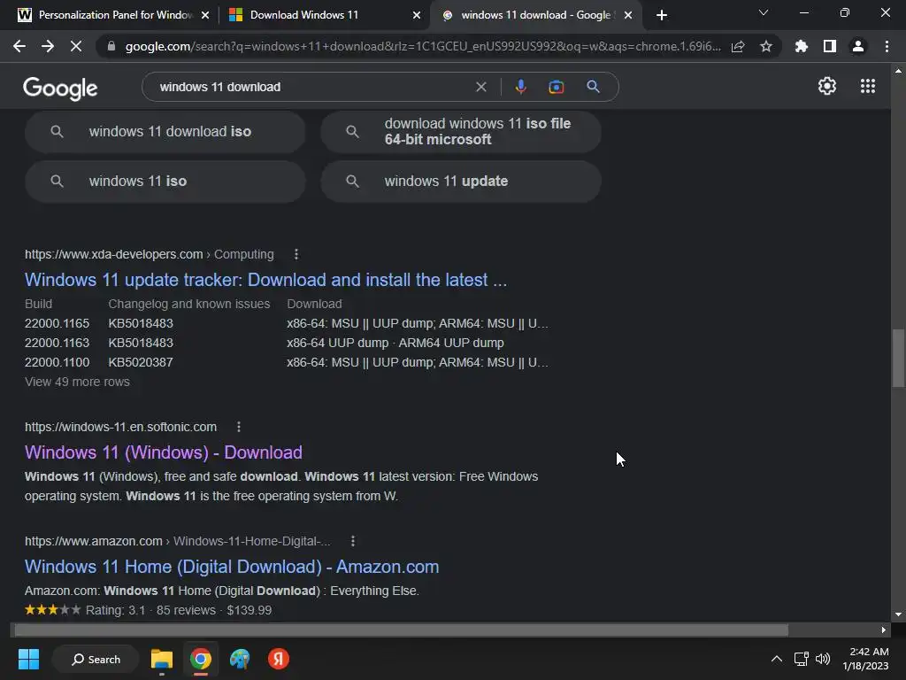Click x86-64 UUP dump · ARM64 UUP dump
The height and width of the screenshot is (680, 906).
[395, 343]
